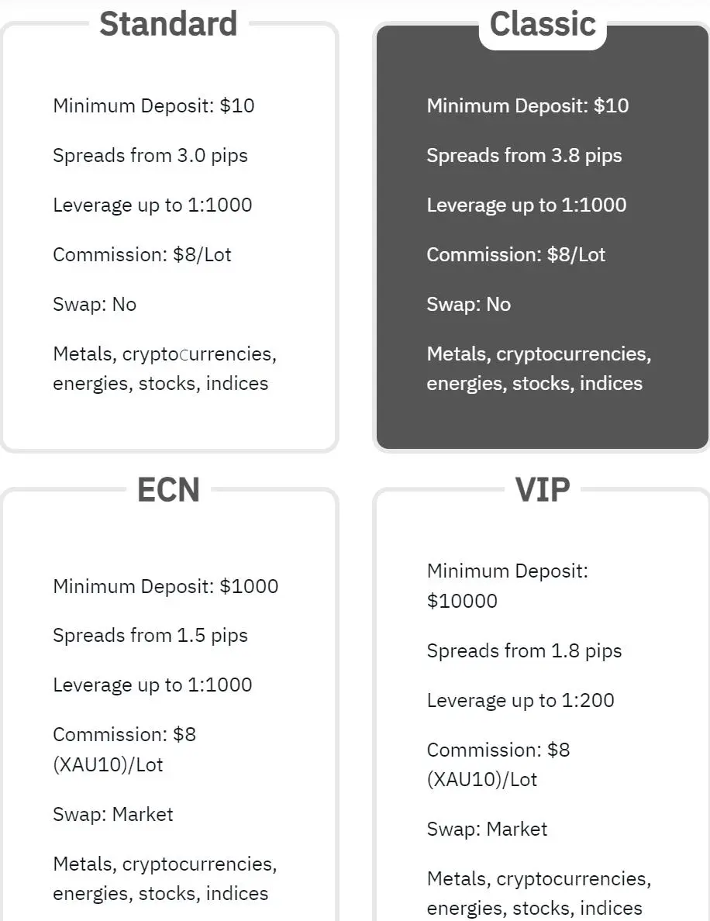Click ECN's Swap: Market line
The width and height of the screenshot is (710, 921).
point(112,814)
